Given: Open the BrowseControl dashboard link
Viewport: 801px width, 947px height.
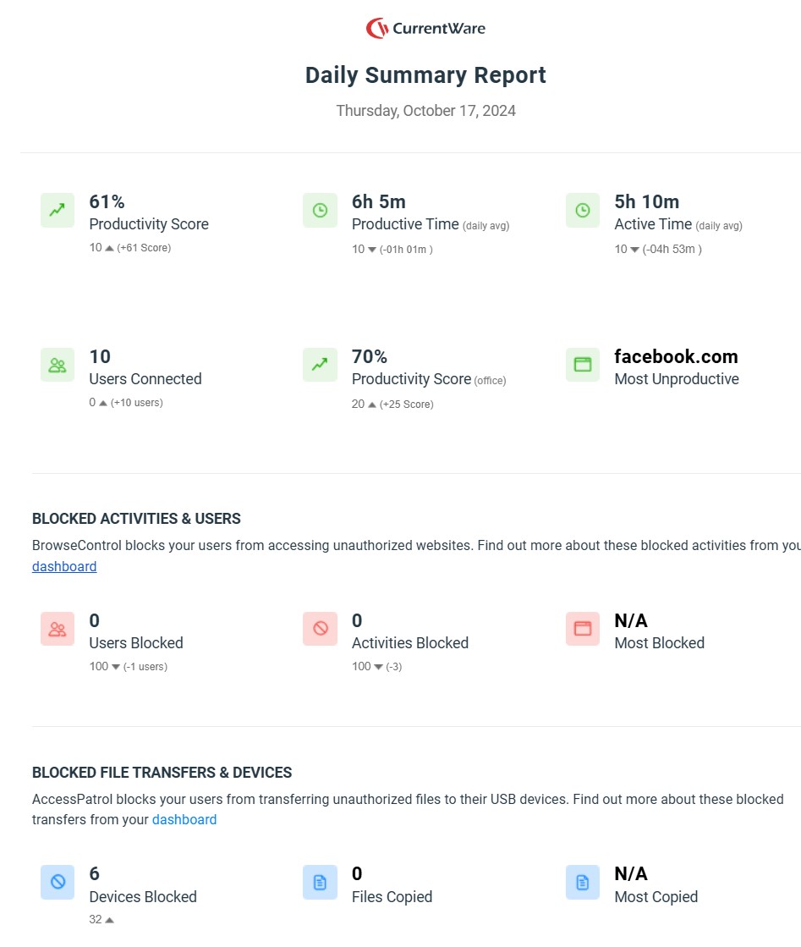Looking at the screenshot, I should (64, 566).
